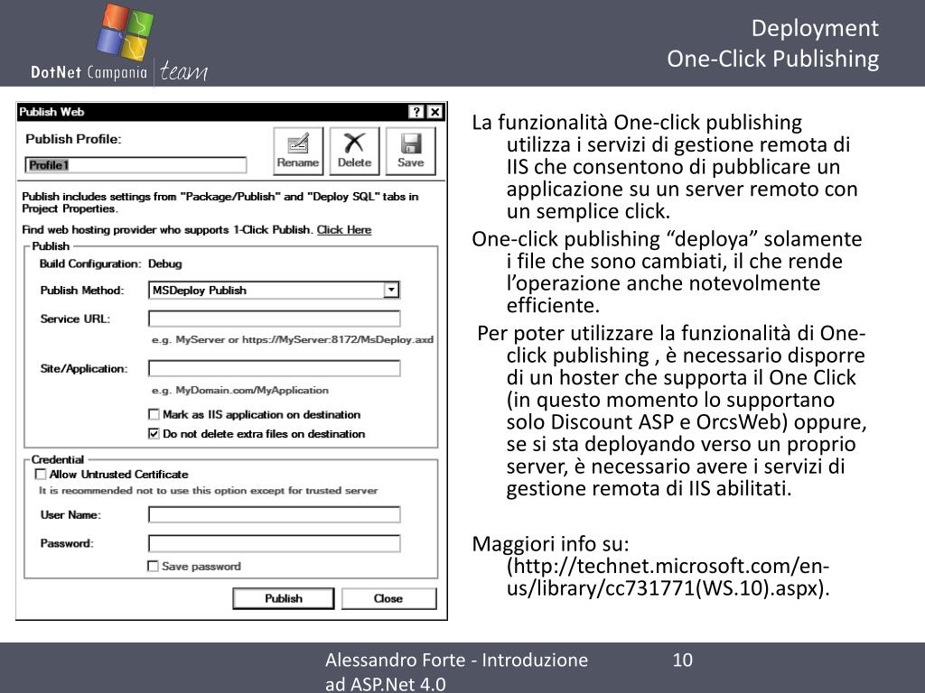Click the technet.microsoft.com URL text
Screen dimensions: 925x693
pyautogui.click(x=668, y=577)
